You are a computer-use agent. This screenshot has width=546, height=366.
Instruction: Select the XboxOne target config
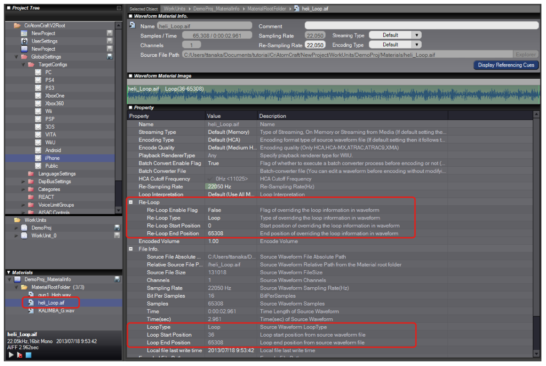pyautogui.click(x=55, y=96)
